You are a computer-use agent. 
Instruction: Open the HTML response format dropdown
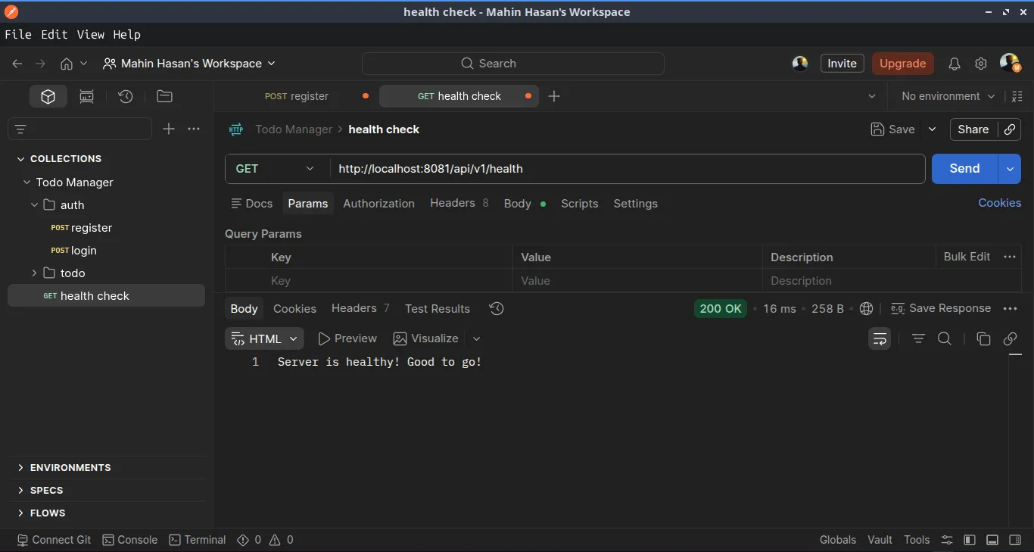coord(264,338)
